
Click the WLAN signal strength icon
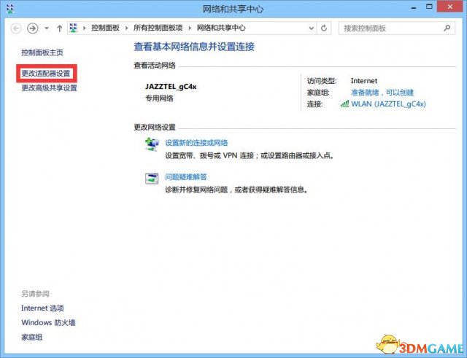(x=344, y=104)
